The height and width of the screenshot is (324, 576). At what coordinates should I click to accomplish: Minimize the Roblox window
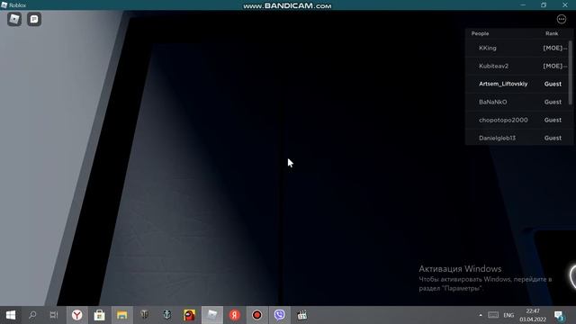pos(523,4)
